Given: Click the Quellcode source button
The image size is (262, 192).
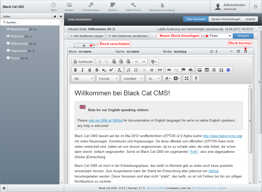Looking at the screenshot, I should pos(83,62).
